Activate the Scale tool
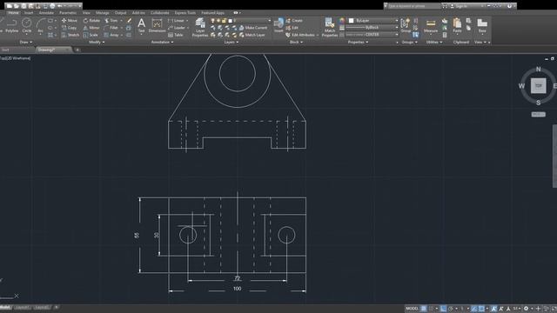 91,35
